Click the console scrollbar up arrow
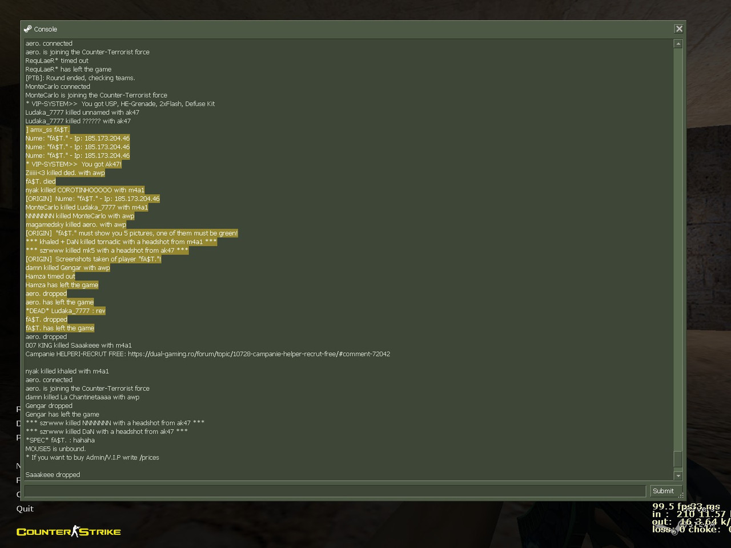This screenshot has height=548, width=731. [x=678, y=43]
